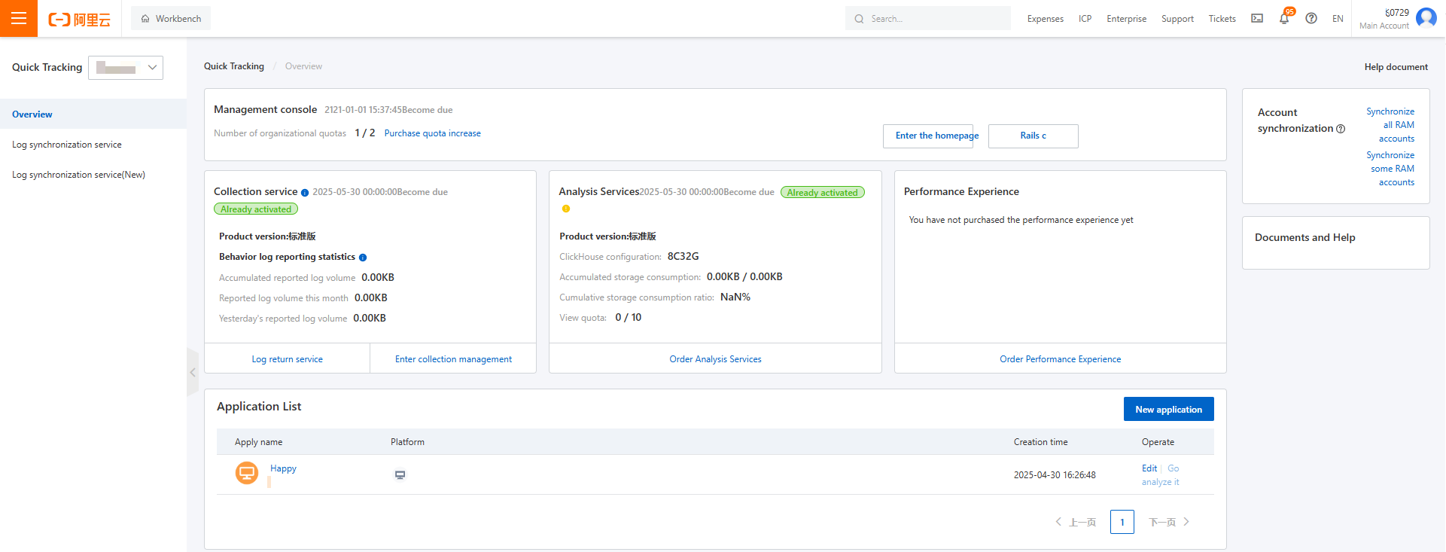1446x552 pixels.
Task: Click Synchronize all RAM accounts
Action: (x=1391, y=125)
